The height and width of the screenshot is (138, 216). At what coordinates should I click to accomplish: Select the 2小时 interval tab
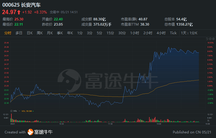[148, 33]
